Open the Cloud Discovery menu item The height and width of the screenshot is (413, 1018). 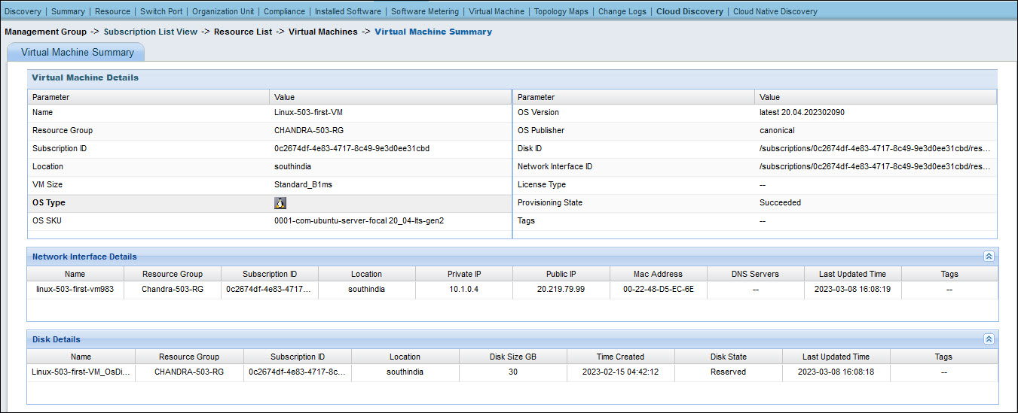(689, 11)
